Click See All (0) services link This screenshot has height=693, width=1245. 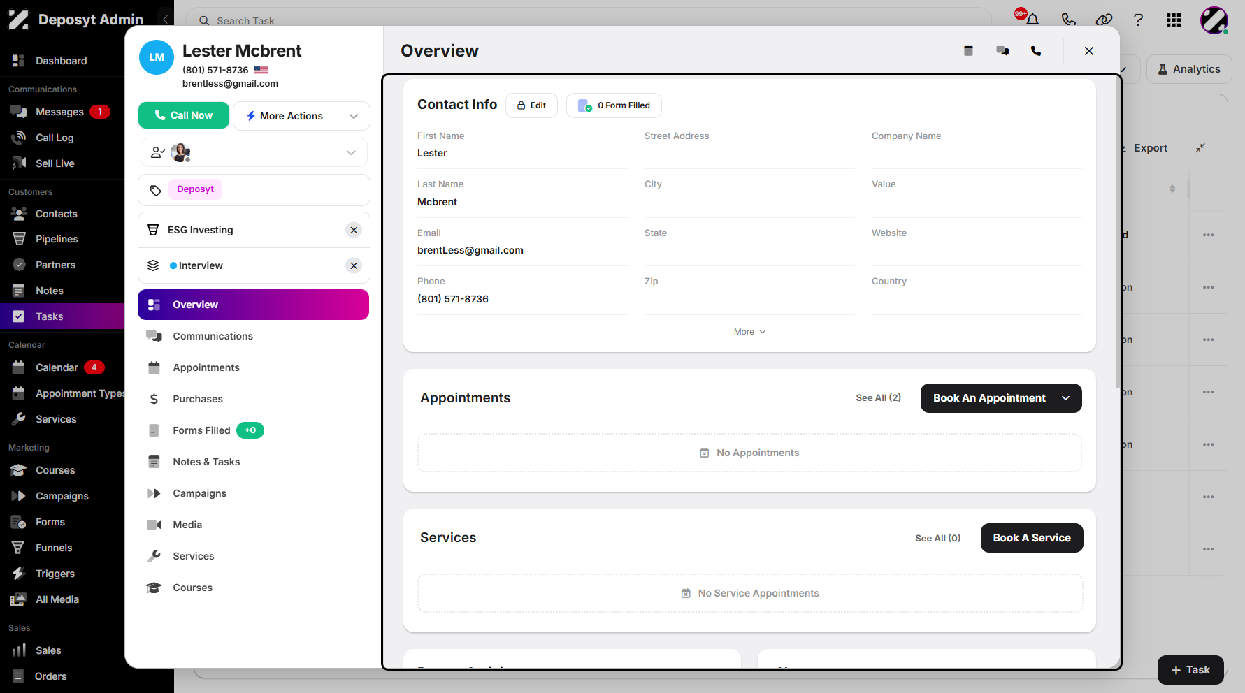937,538
